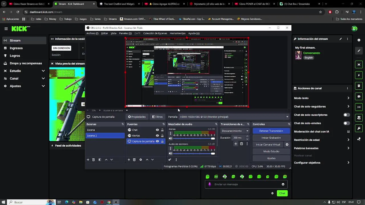Open Vista menu in OBS
Image resolution: width=365 pixels, height=205 pixels.
[x=113, y=33]
